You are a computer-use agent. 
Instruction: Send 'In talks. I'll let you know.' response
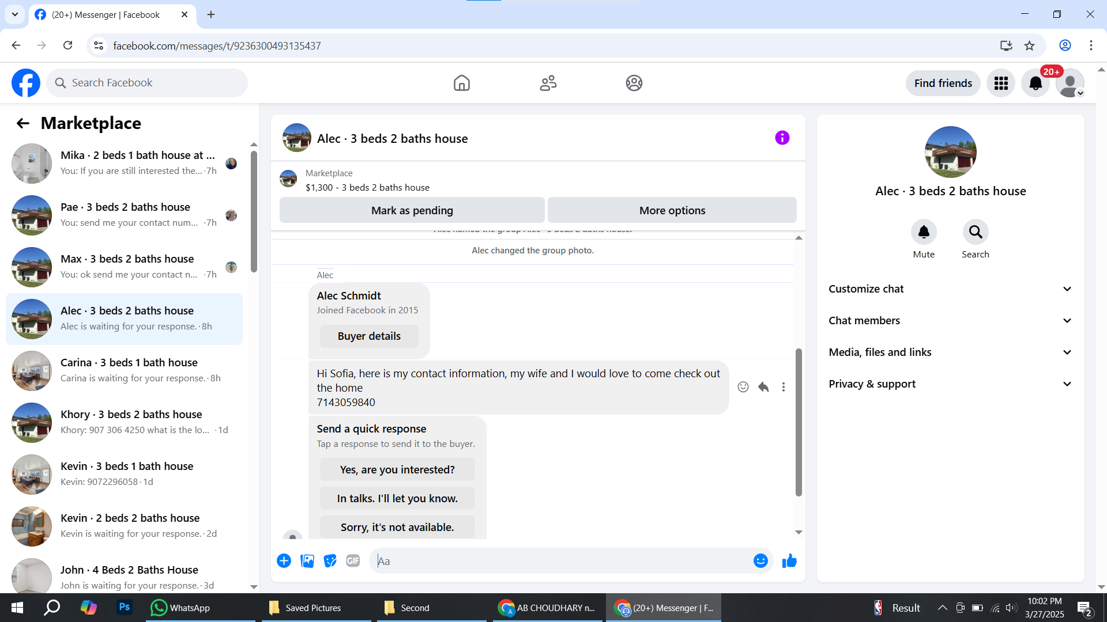pos(397,499)
